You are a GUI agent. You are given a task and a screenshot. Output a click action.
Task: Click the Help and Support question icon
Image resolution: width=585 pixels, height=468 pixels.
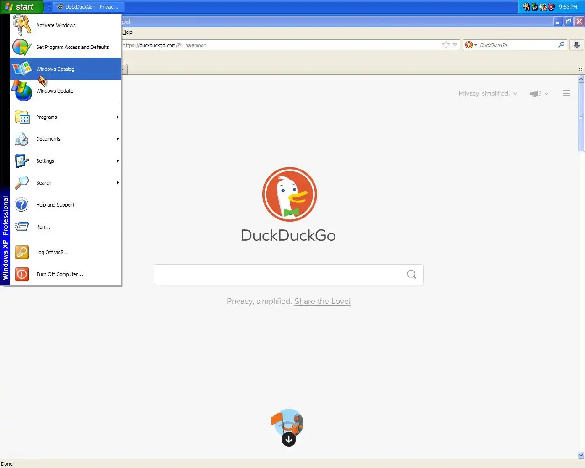(x=22, y=205)
